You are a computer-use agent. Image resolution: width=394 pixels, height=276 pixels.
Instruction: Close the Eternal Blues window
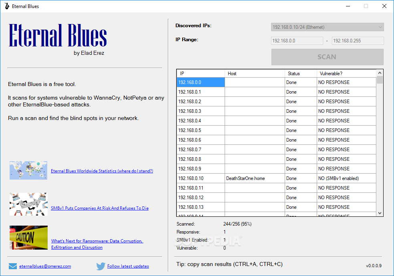[x=384, y=6]
